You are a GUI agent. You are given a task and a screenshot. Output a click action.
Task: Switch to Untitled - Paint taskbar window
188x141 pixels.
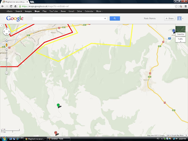(x=59, y=139)
